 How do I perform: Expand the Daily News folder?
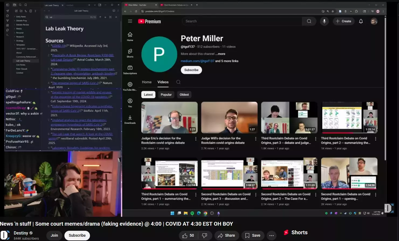point(21,17)
